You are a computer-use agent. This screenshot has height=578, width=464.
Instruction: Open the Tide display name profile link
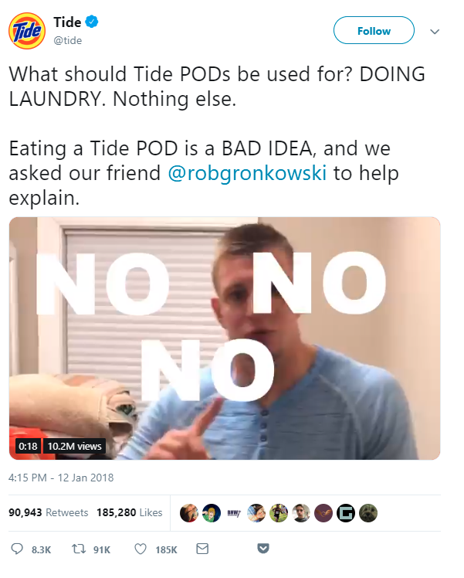click(67, 22)
